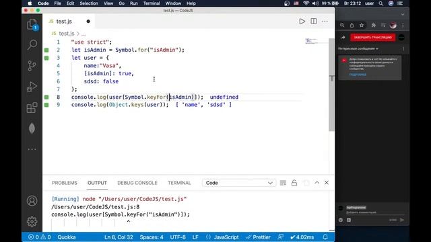Open the Code output channel dropdown
Image resolution: width=431 pixels, height=242 pixels.
click(238, 183)
